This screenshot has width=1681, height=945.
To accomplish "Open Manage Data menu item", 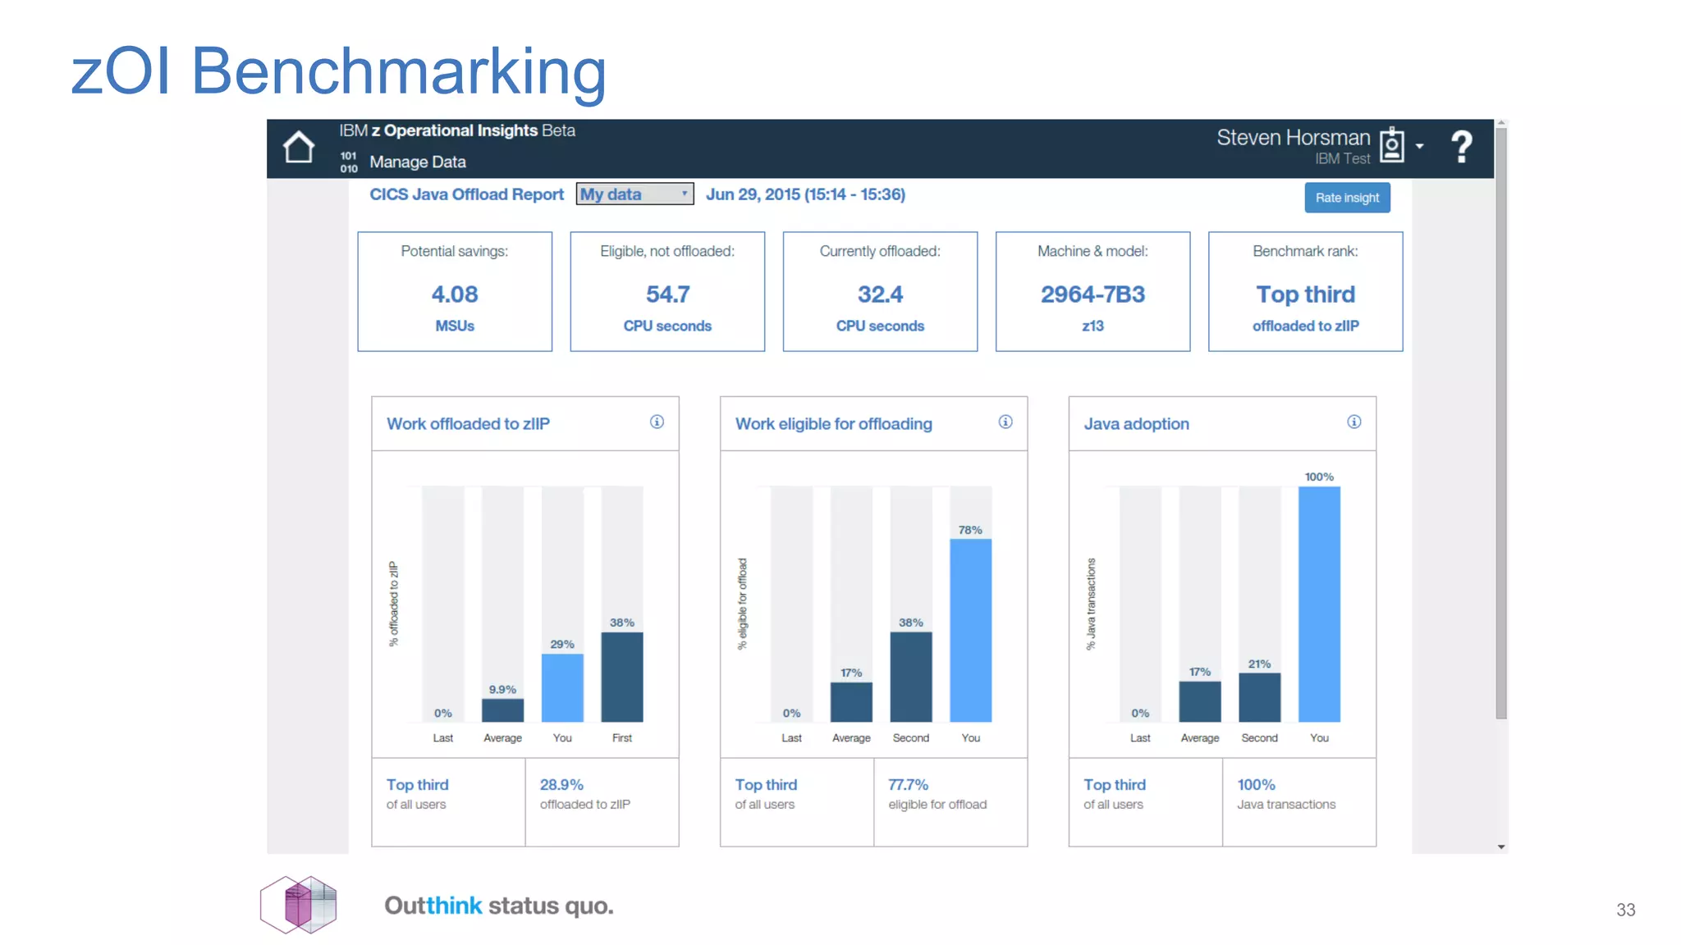I will pyautogui.click(x=417, y=162).
